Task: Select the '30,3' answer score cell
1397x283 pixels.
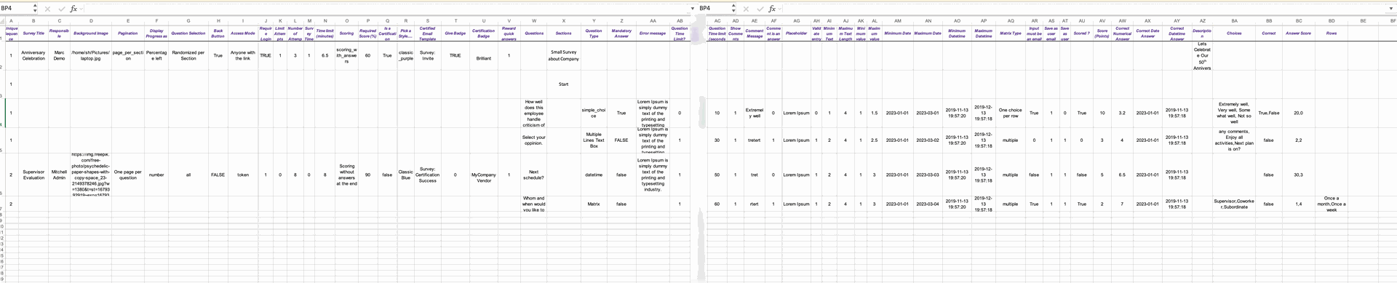Action: pyautogui.click(x=1298, y=175)
